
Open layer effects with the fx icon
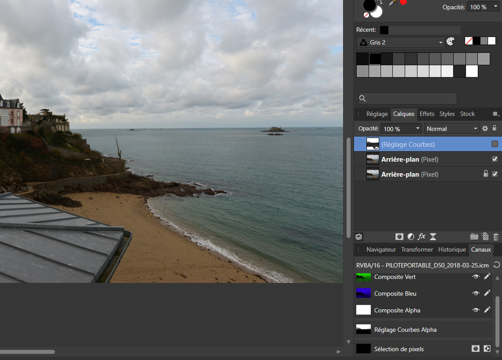coord(421,236)
